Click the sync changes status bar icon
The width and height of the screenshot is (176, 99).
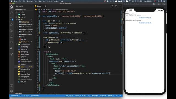[x=20, y=96]
